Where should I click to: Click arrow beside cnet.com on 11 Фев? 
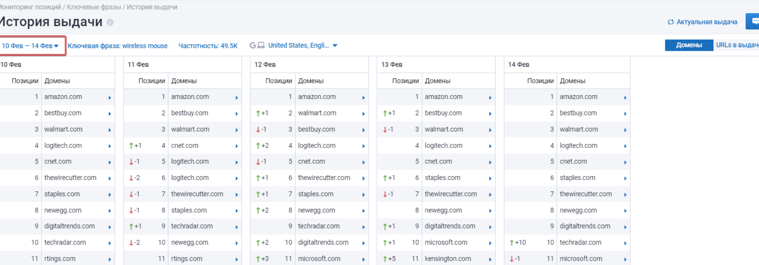pyautogui.click(x=236, y=146)
